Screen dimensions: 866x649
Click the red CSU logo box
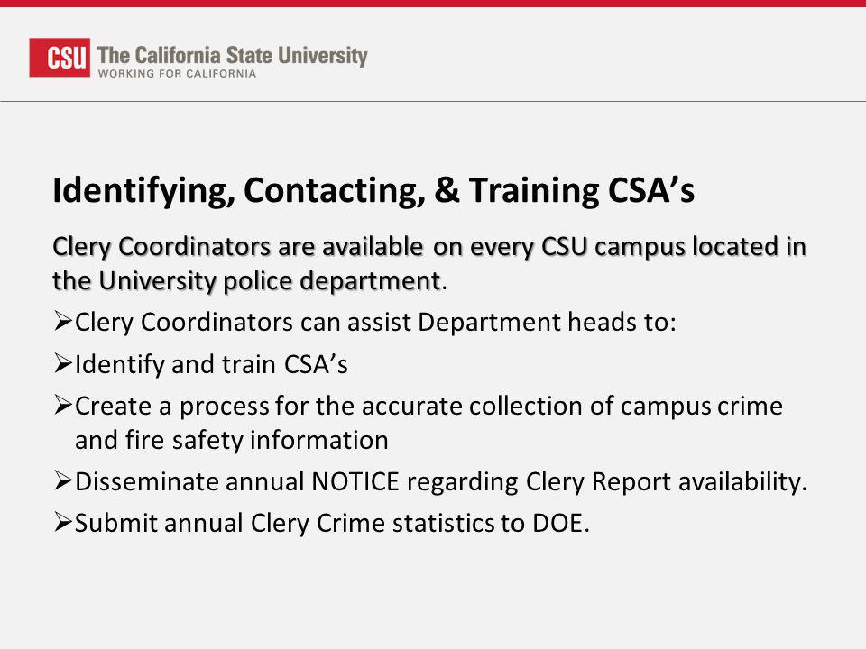60,58
